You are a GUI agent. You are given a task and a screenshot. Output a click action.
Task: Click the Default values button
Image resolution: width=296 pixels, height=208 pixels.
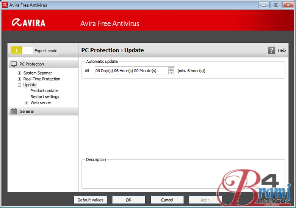pos(91,200)
